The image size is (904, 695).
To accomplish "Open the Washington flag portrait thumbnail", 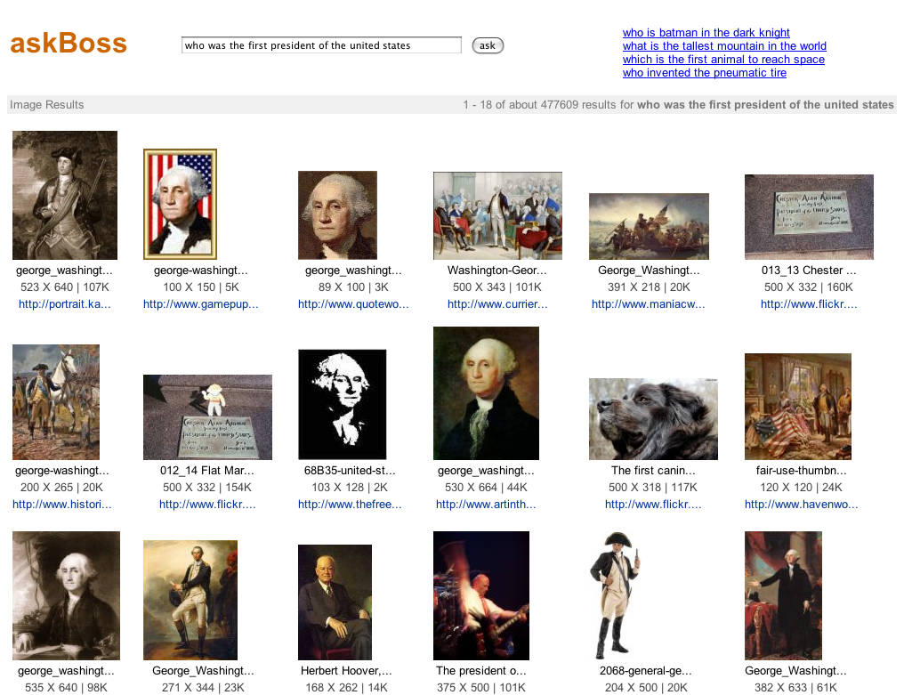I will tap(180, 204).
